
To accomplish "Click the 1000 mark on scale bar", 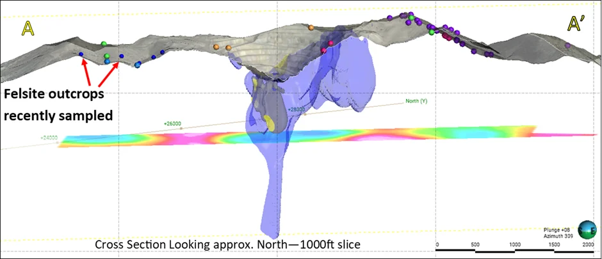I will pos(514,245).
